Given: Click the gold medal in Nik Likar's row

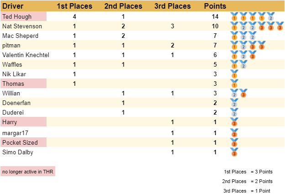Looking at the screenshot, I should (x=234, y=74).
